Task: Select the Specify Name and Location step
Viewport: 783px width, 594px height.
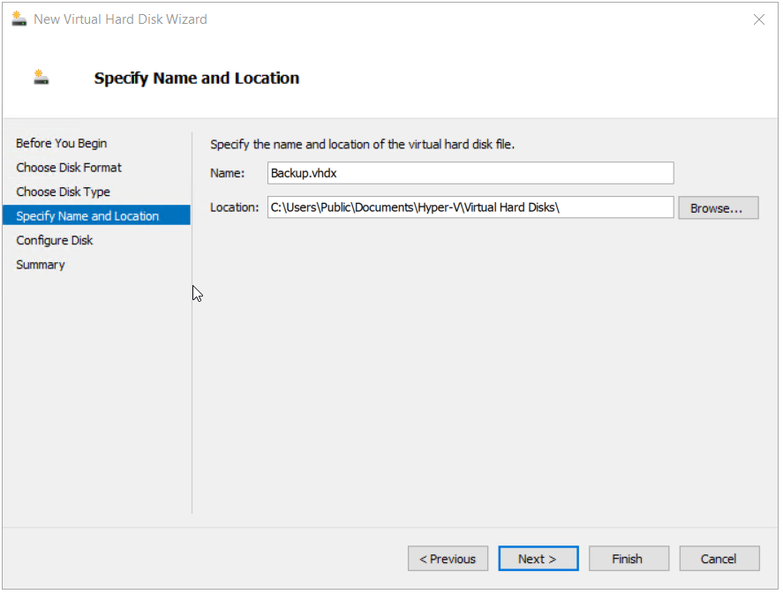Action: 87,216
